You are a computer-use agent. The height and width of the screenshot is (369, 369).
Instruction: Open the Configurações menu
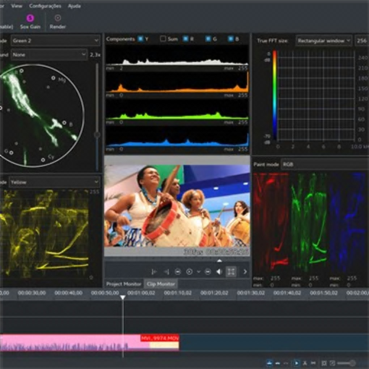click(x=45, y=6)
